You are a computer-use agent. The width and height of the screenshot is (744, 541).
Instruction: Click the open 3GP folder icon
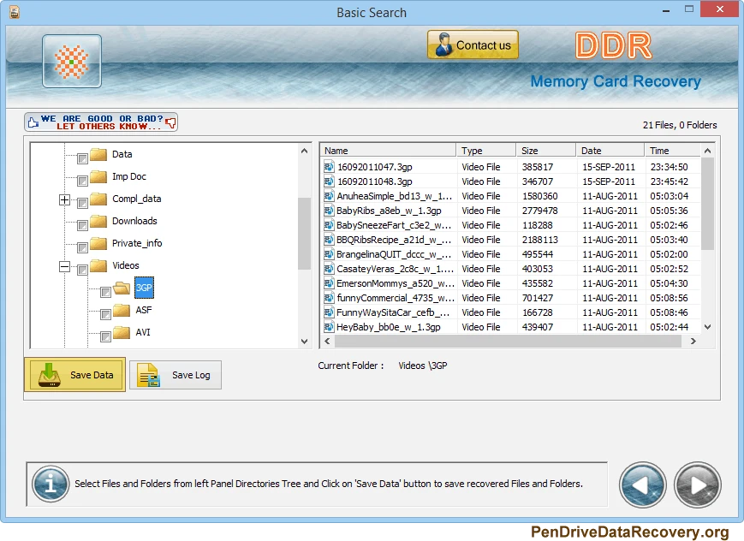point(120,288)
